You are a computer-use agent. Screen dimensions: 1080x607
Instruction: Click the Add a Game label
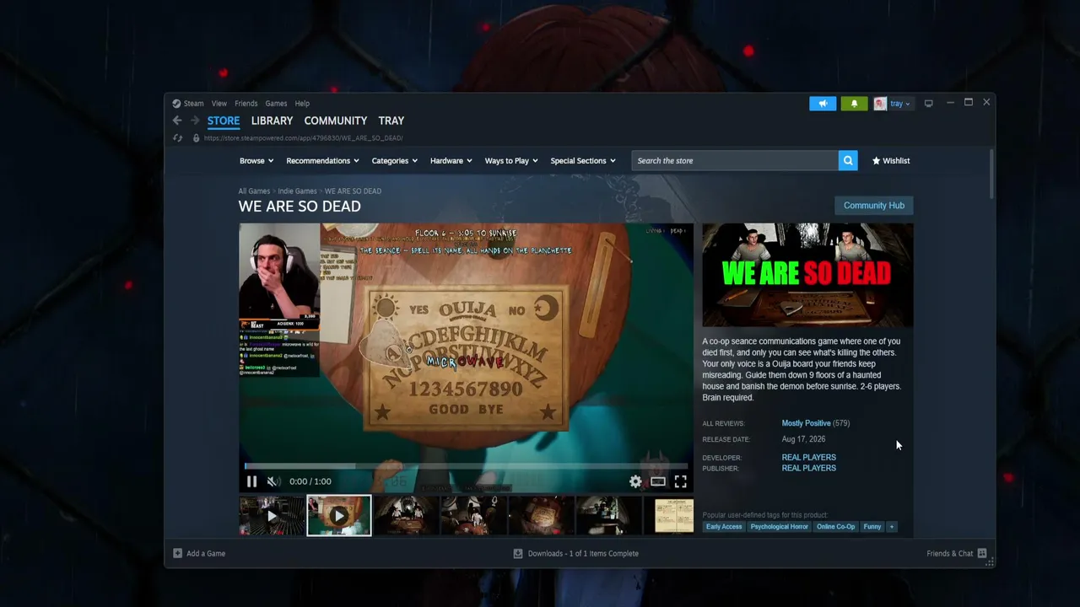[206, 554]
